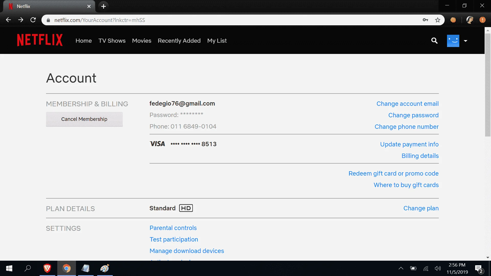View Billing details link
This screenshot has width=491, height=276.
pyautogui.click(x=420, y=156)
